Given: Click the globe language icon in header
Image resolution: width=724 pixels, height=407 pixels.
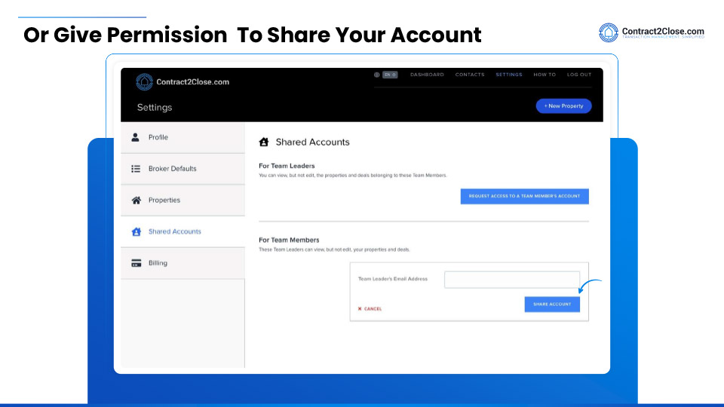Looking at the screenshot, I should pyautogui.click(x=376, y=75).
